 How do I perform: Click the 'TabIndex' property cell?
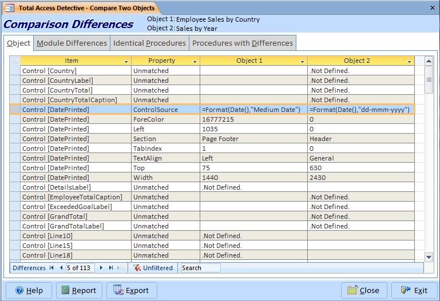coord(165,149)
